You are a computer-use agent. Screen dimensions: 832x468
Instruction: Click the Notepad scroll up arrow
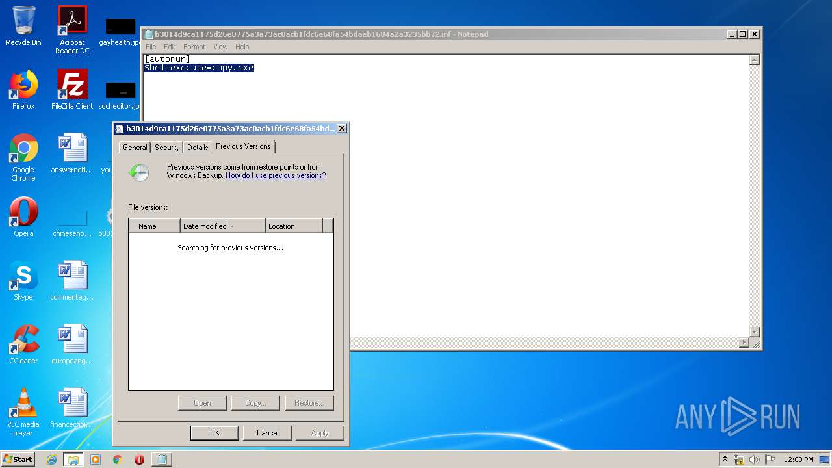coord(755,60)
